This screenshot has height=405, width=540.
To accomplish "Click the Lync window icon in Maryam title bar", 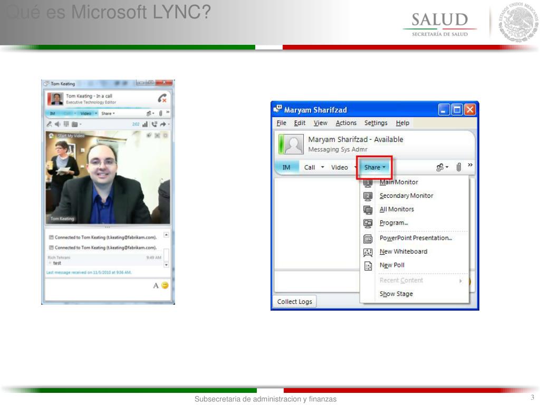I will [277, 109].
